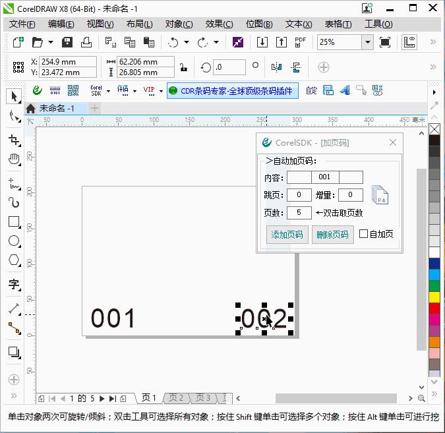This screenshot has width=445, height=433.
Task: Click the Cut icon in toolbar
Action: tap(110, 42)
